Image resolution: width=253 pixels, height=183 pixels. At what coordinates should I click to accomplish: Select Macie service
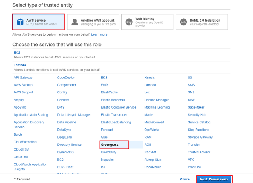tap(149, 115)
